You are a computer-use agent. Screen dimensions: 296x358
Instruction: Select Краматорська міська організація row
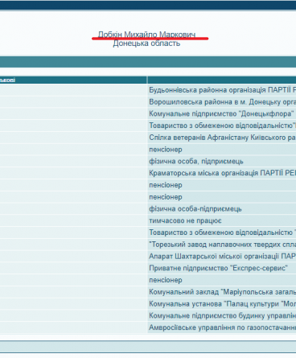[222, 173]
